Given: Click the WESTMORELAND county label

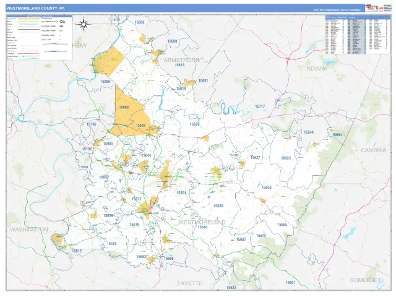Looking at the screenshot, I should pos(202,222).
